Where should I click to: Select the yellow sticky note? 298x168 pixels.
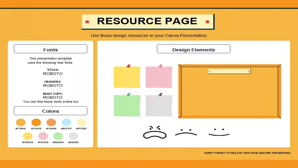click(127, 77)
